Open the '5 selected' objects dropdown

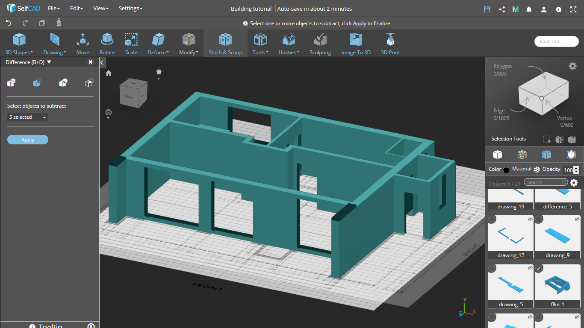(28, 117)
